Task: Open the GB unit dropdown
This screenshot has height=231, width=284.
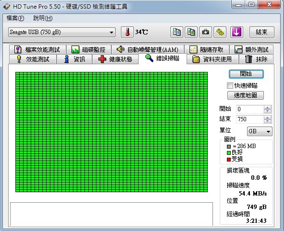Action: tap(260, 131)
